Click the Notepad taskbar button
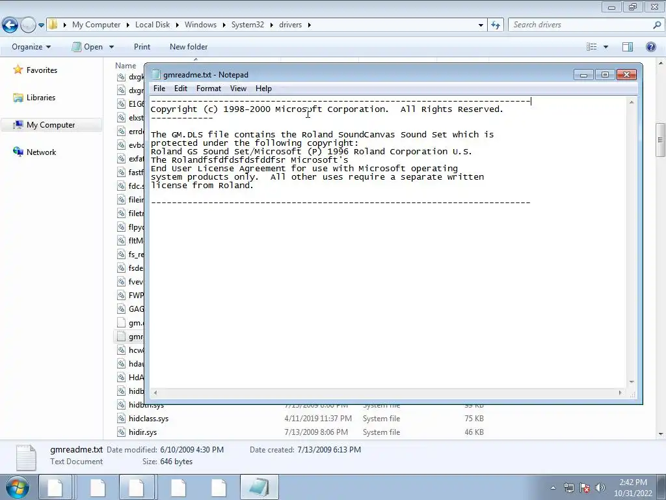 (x=259, y=487)
